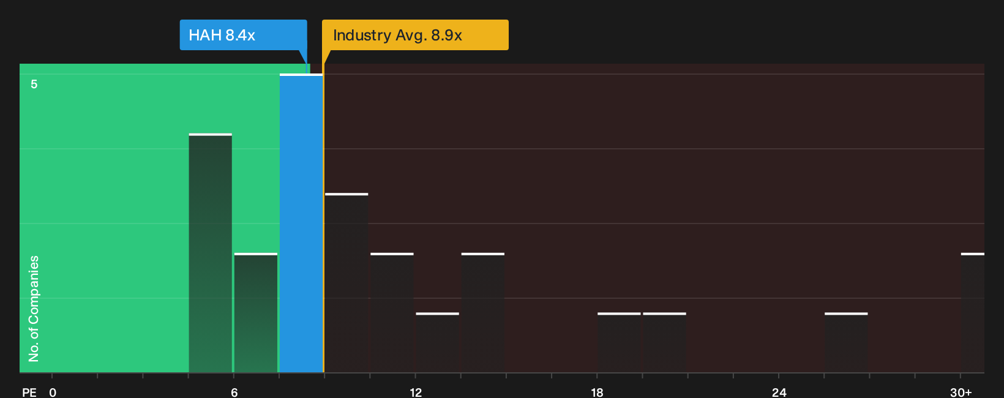Click the HAH 8.4x label

[243, 35]
